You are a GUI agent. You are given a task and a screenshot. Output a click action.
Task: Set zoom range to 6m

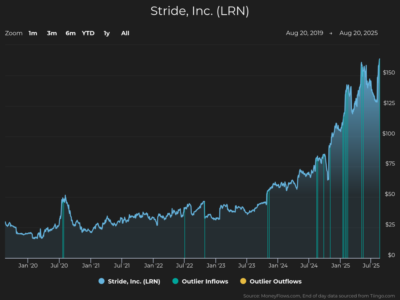coord(71,33)
